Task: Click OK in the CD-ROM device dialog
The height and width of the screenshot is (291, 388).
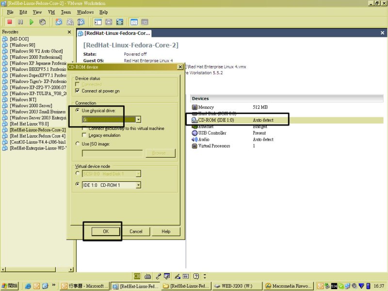Action: (x=106, y=231)
